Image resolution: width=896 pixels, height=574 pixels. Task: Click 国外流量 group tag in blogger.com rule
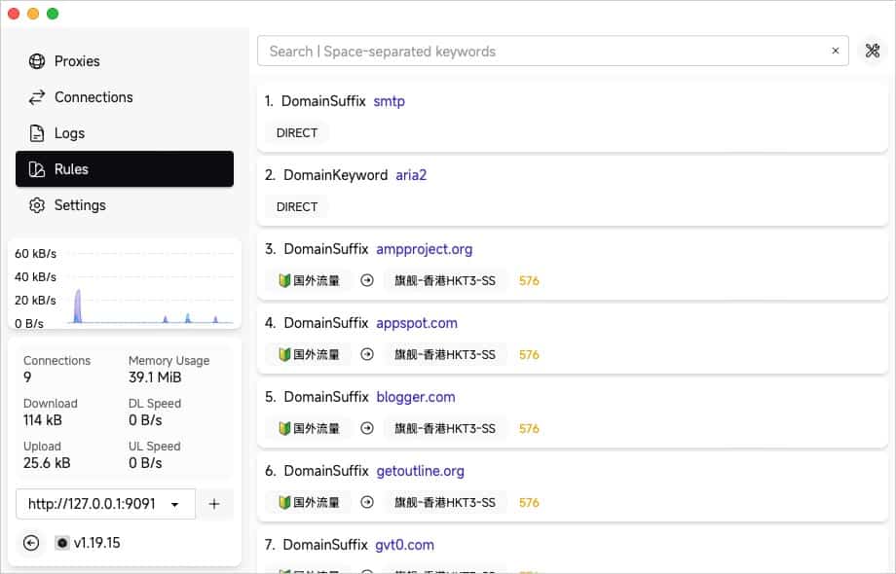click(309, 429)
